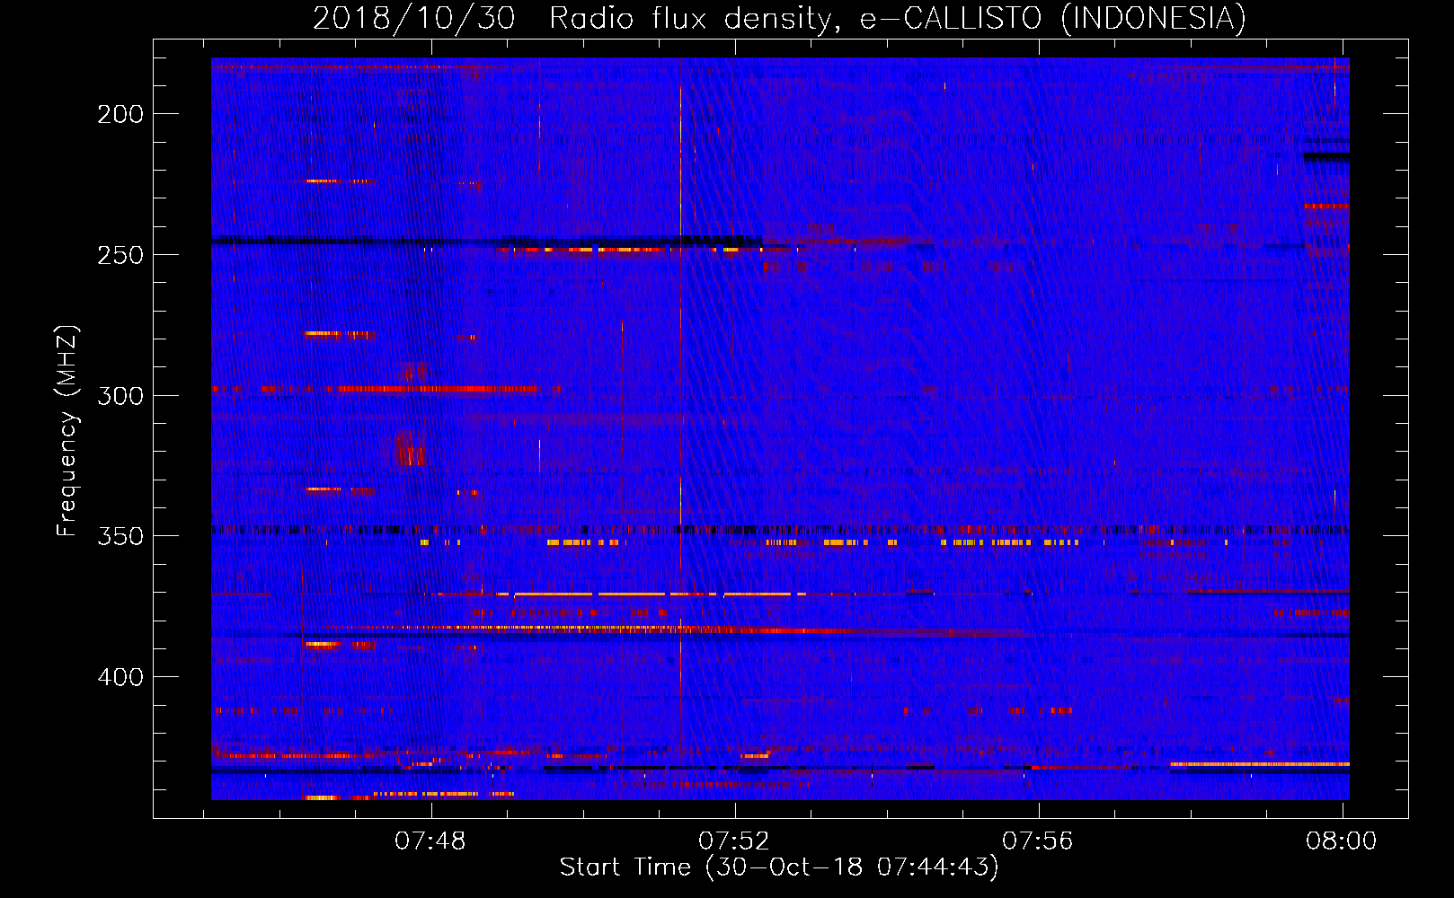The image size is (1454, 898).
Task: Click the 07:56 time tick label
Action: (x=1038, y=841)
